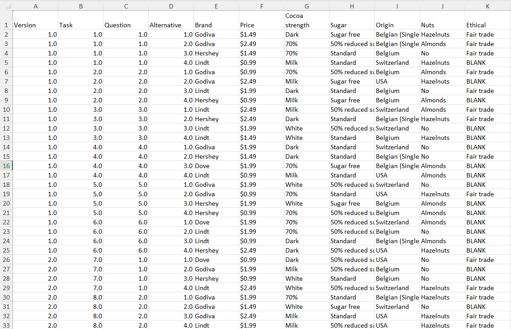Viewport: 511px width, 329px height.
Task: Select row 1 by clicking its row number
Action: pyautogui.click(x=6, y=25)
